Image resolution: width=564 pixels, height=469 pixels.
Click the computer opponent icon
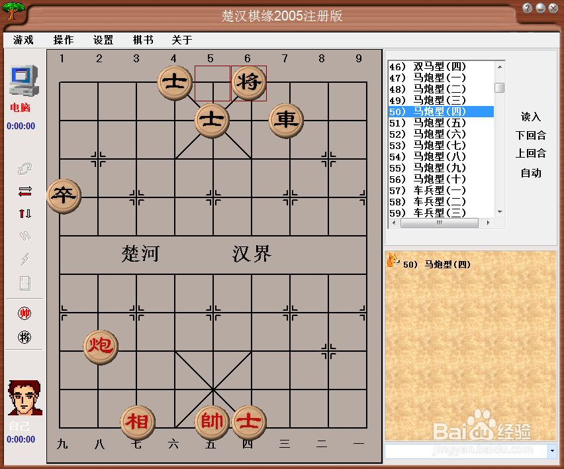[24, 81]
